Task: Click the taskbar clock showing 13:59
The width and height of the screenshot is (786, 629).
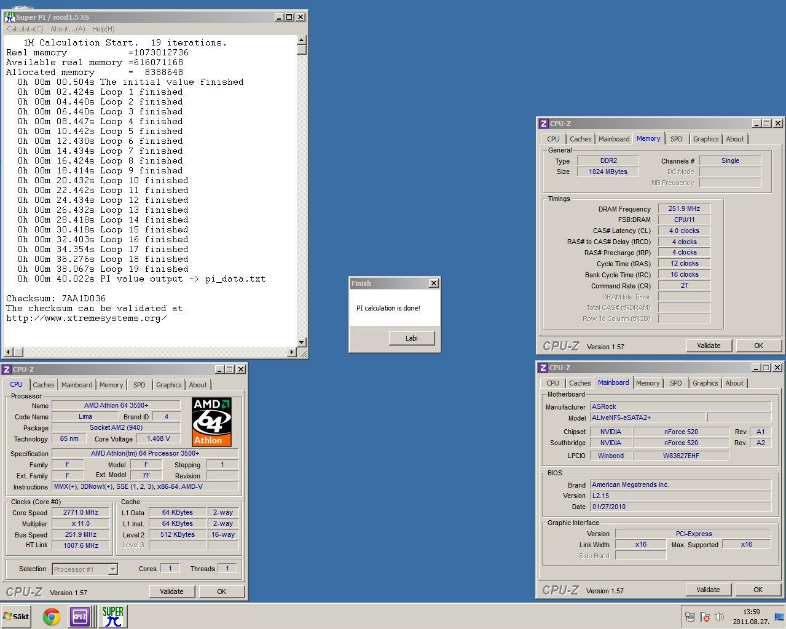Action: [x=750, y=616]
